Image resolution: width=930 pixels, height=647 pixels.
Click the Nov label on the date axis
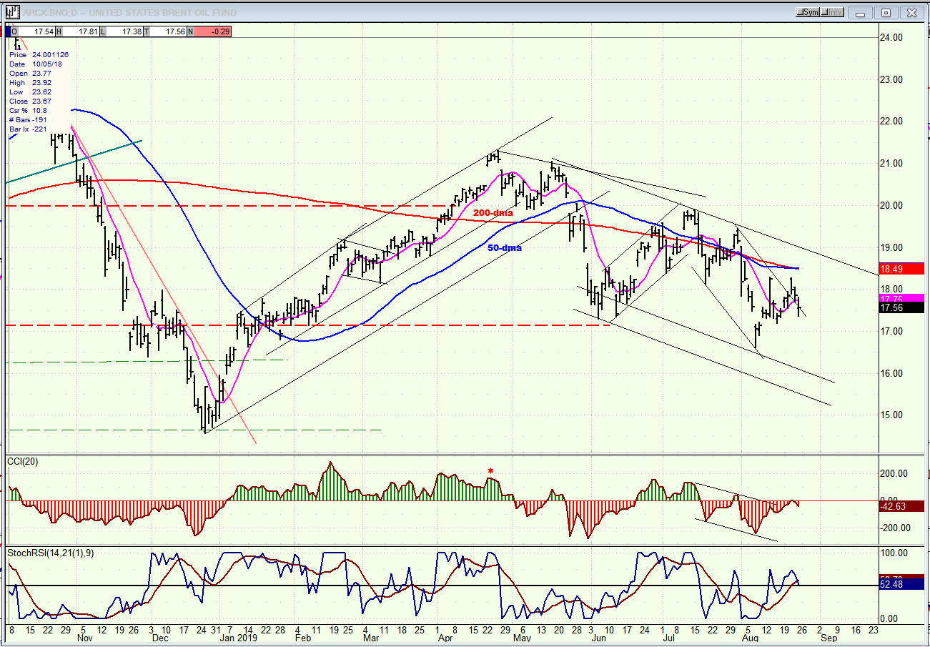tap(84, 638)
